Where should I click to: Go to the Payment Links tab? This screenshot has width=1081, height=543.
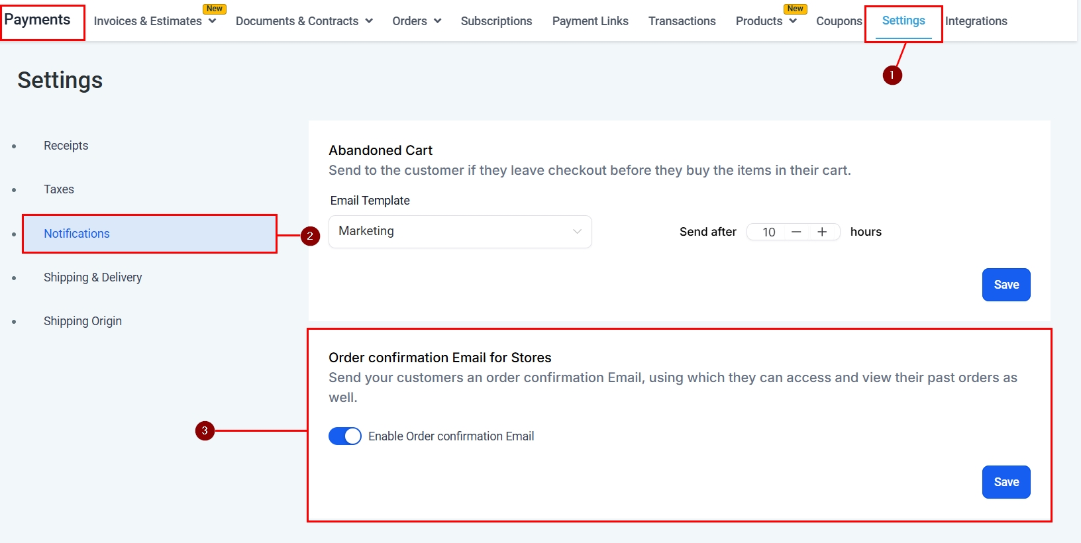pyautogui.click(x=590, y=21)
